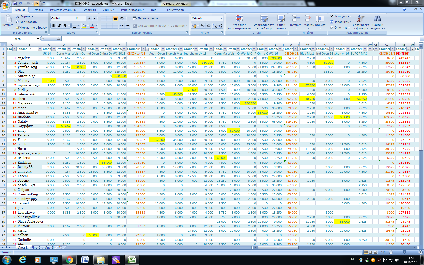Click the Find and Select binoculars icon
The height and width of the screenshot is (265, 424).
pyautogui.click(x=377, y=18)
